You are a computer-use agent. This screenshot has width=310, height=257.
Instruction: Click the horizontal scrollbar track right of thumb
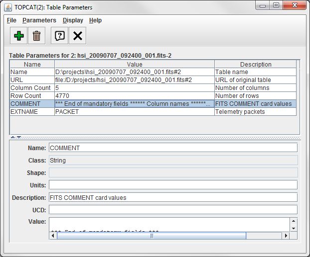coord(264,236)
